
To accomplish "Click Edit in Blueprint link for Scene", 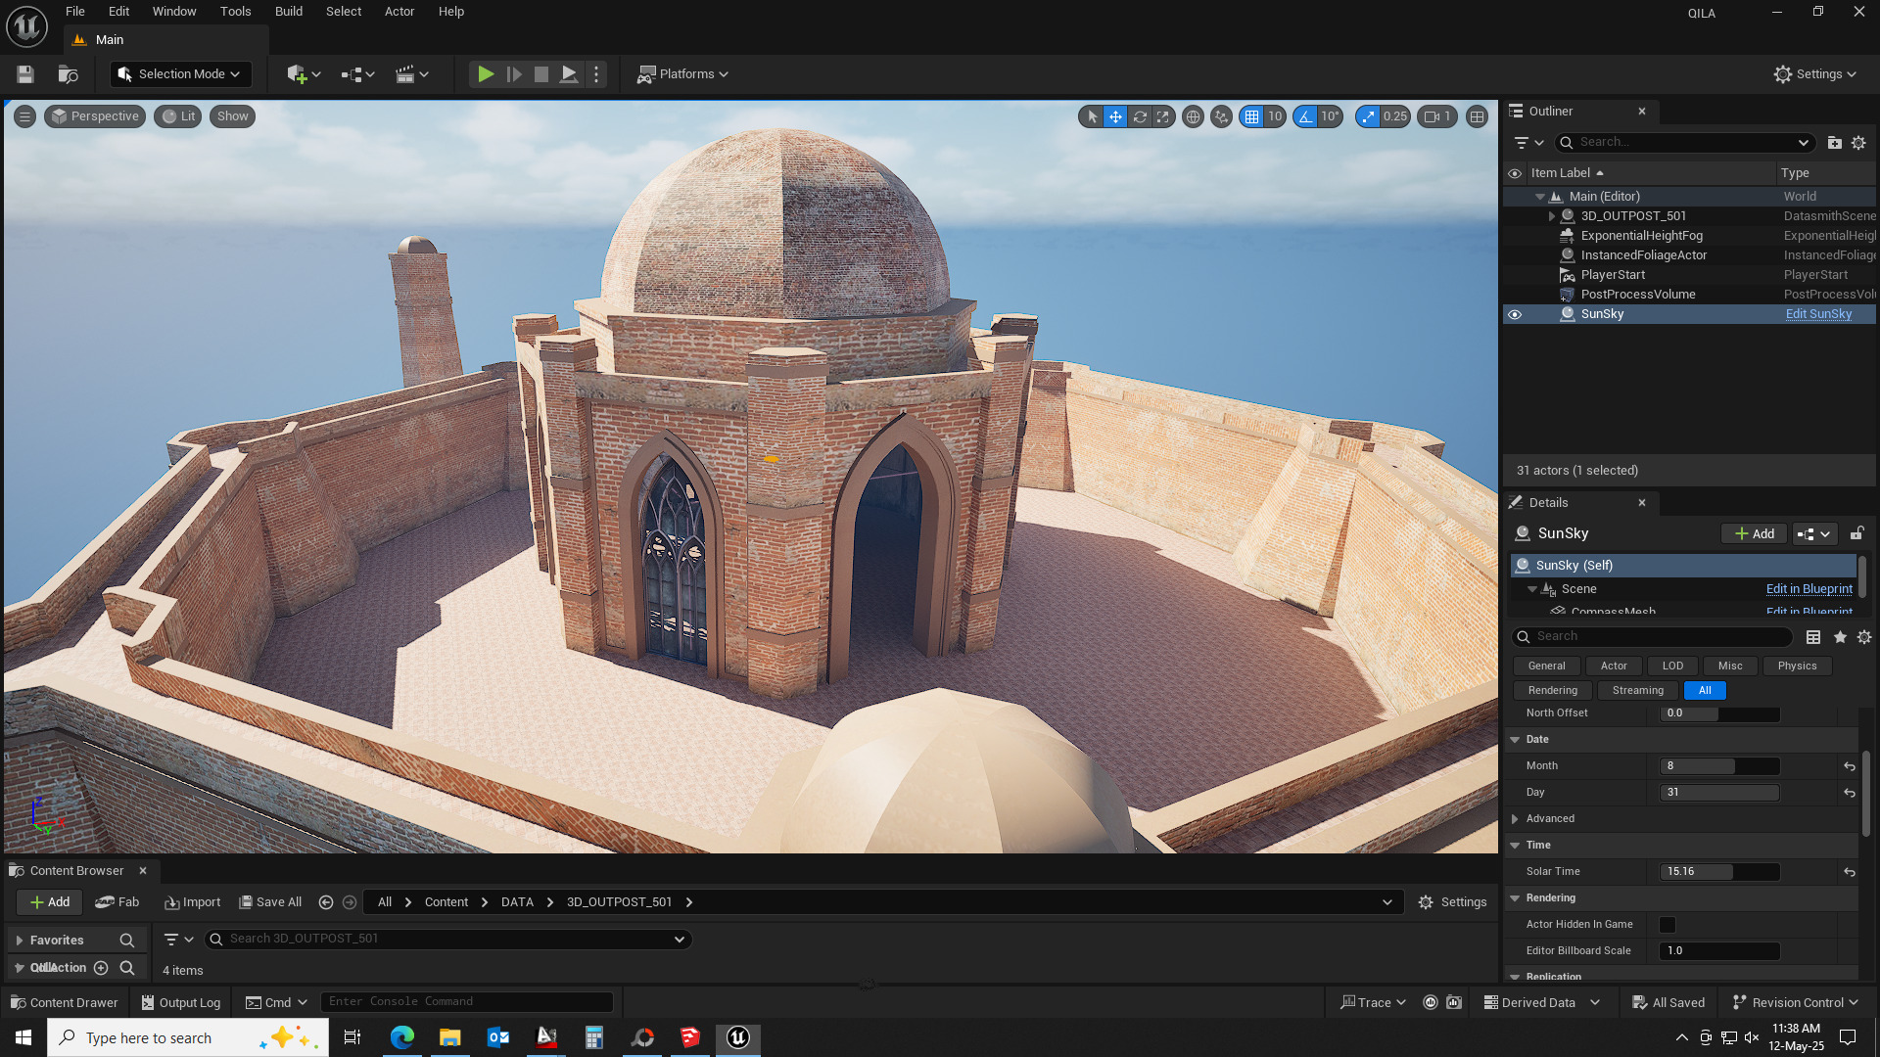I will click(1809, 589).
